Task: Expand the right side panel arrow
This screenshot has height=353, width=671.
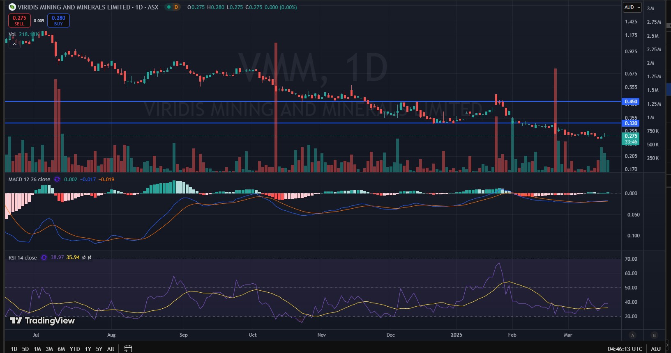Action: pos(666,345)
